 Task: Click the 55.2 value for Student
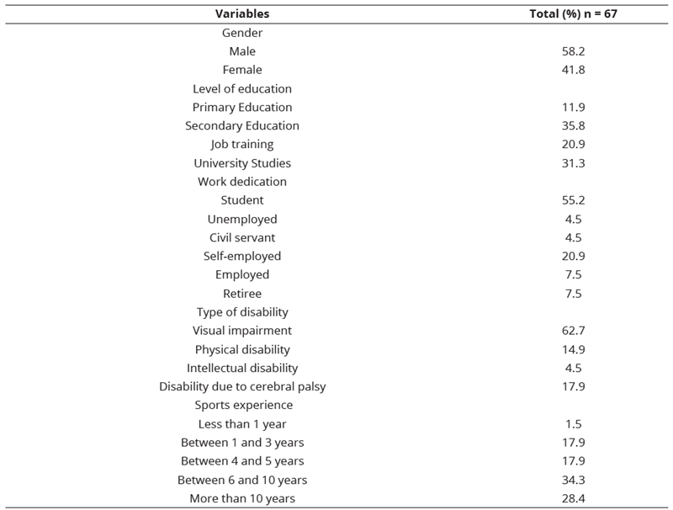(573, 200)
